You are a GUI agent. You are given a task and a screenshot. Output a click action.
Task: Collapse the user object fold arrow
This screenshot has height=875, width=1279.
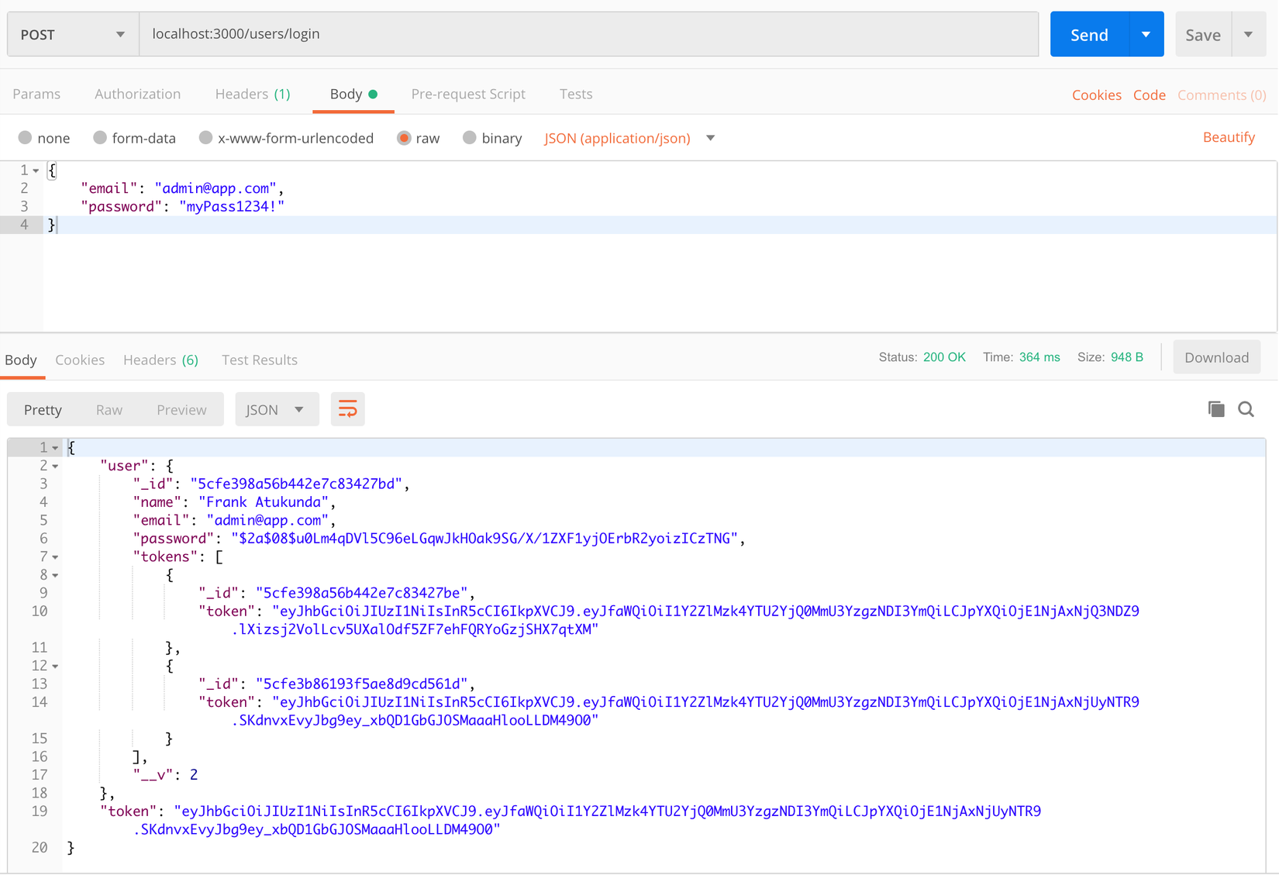pos(55,466)
